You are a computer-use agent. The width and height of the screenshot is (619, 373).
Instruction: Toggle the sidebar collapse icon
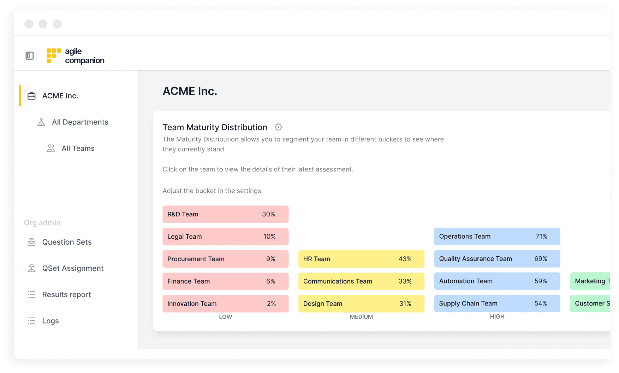[x=30, y=56]
